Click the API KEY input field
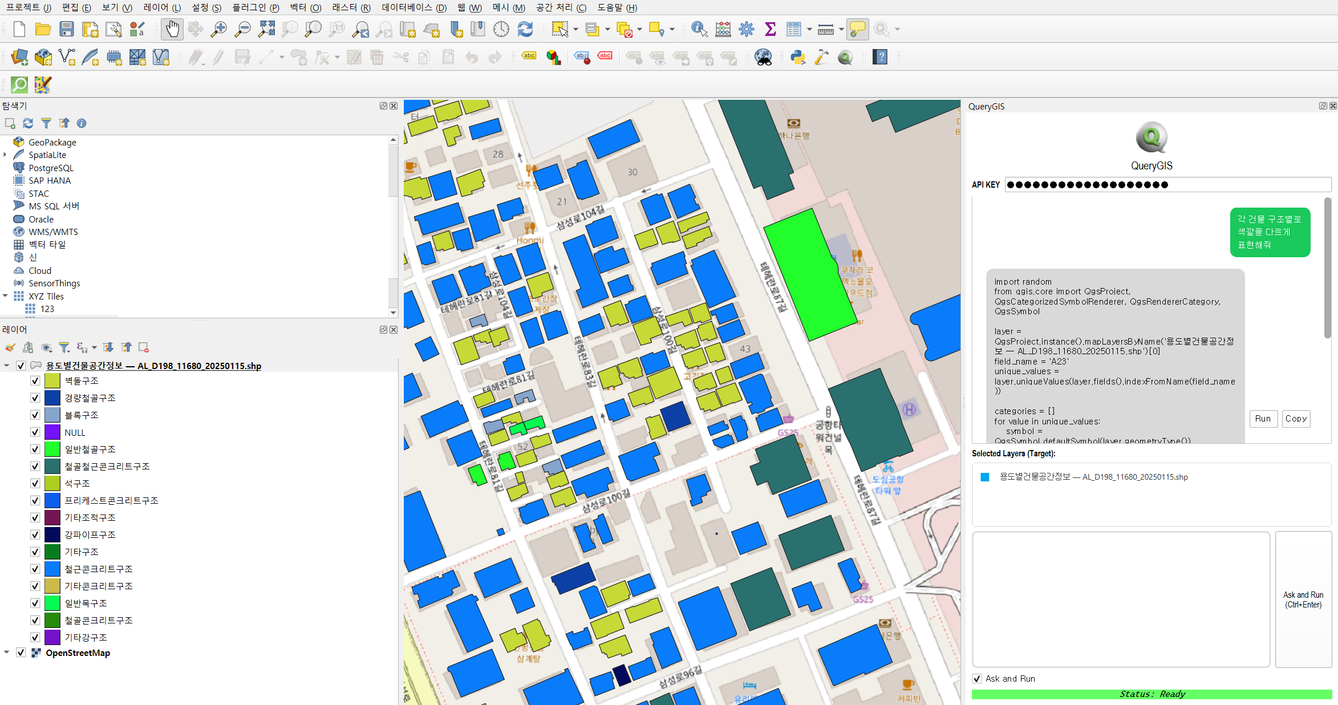Viewport: 1338px width, 705px height. (x=1166, y=184)
